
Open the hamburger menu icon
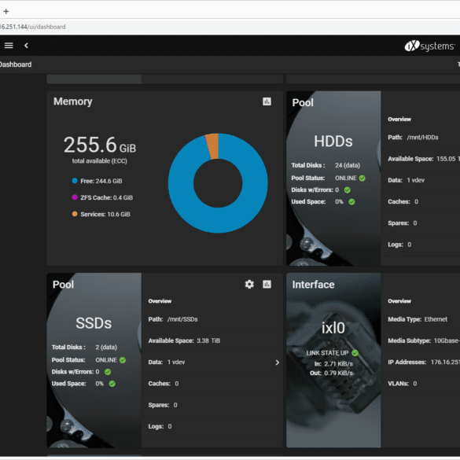[x=9, y=46]
